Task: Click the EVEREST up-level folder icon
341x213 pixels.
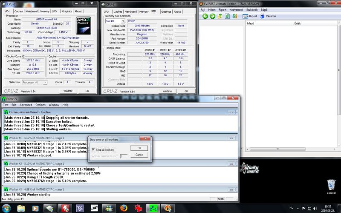Action: [220, 16]
